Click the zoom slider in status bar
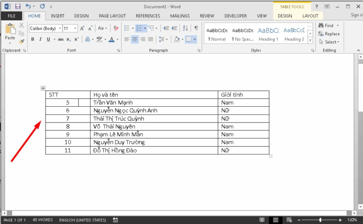The width and height of the screenshot is (363, 224). pos(320,220)
